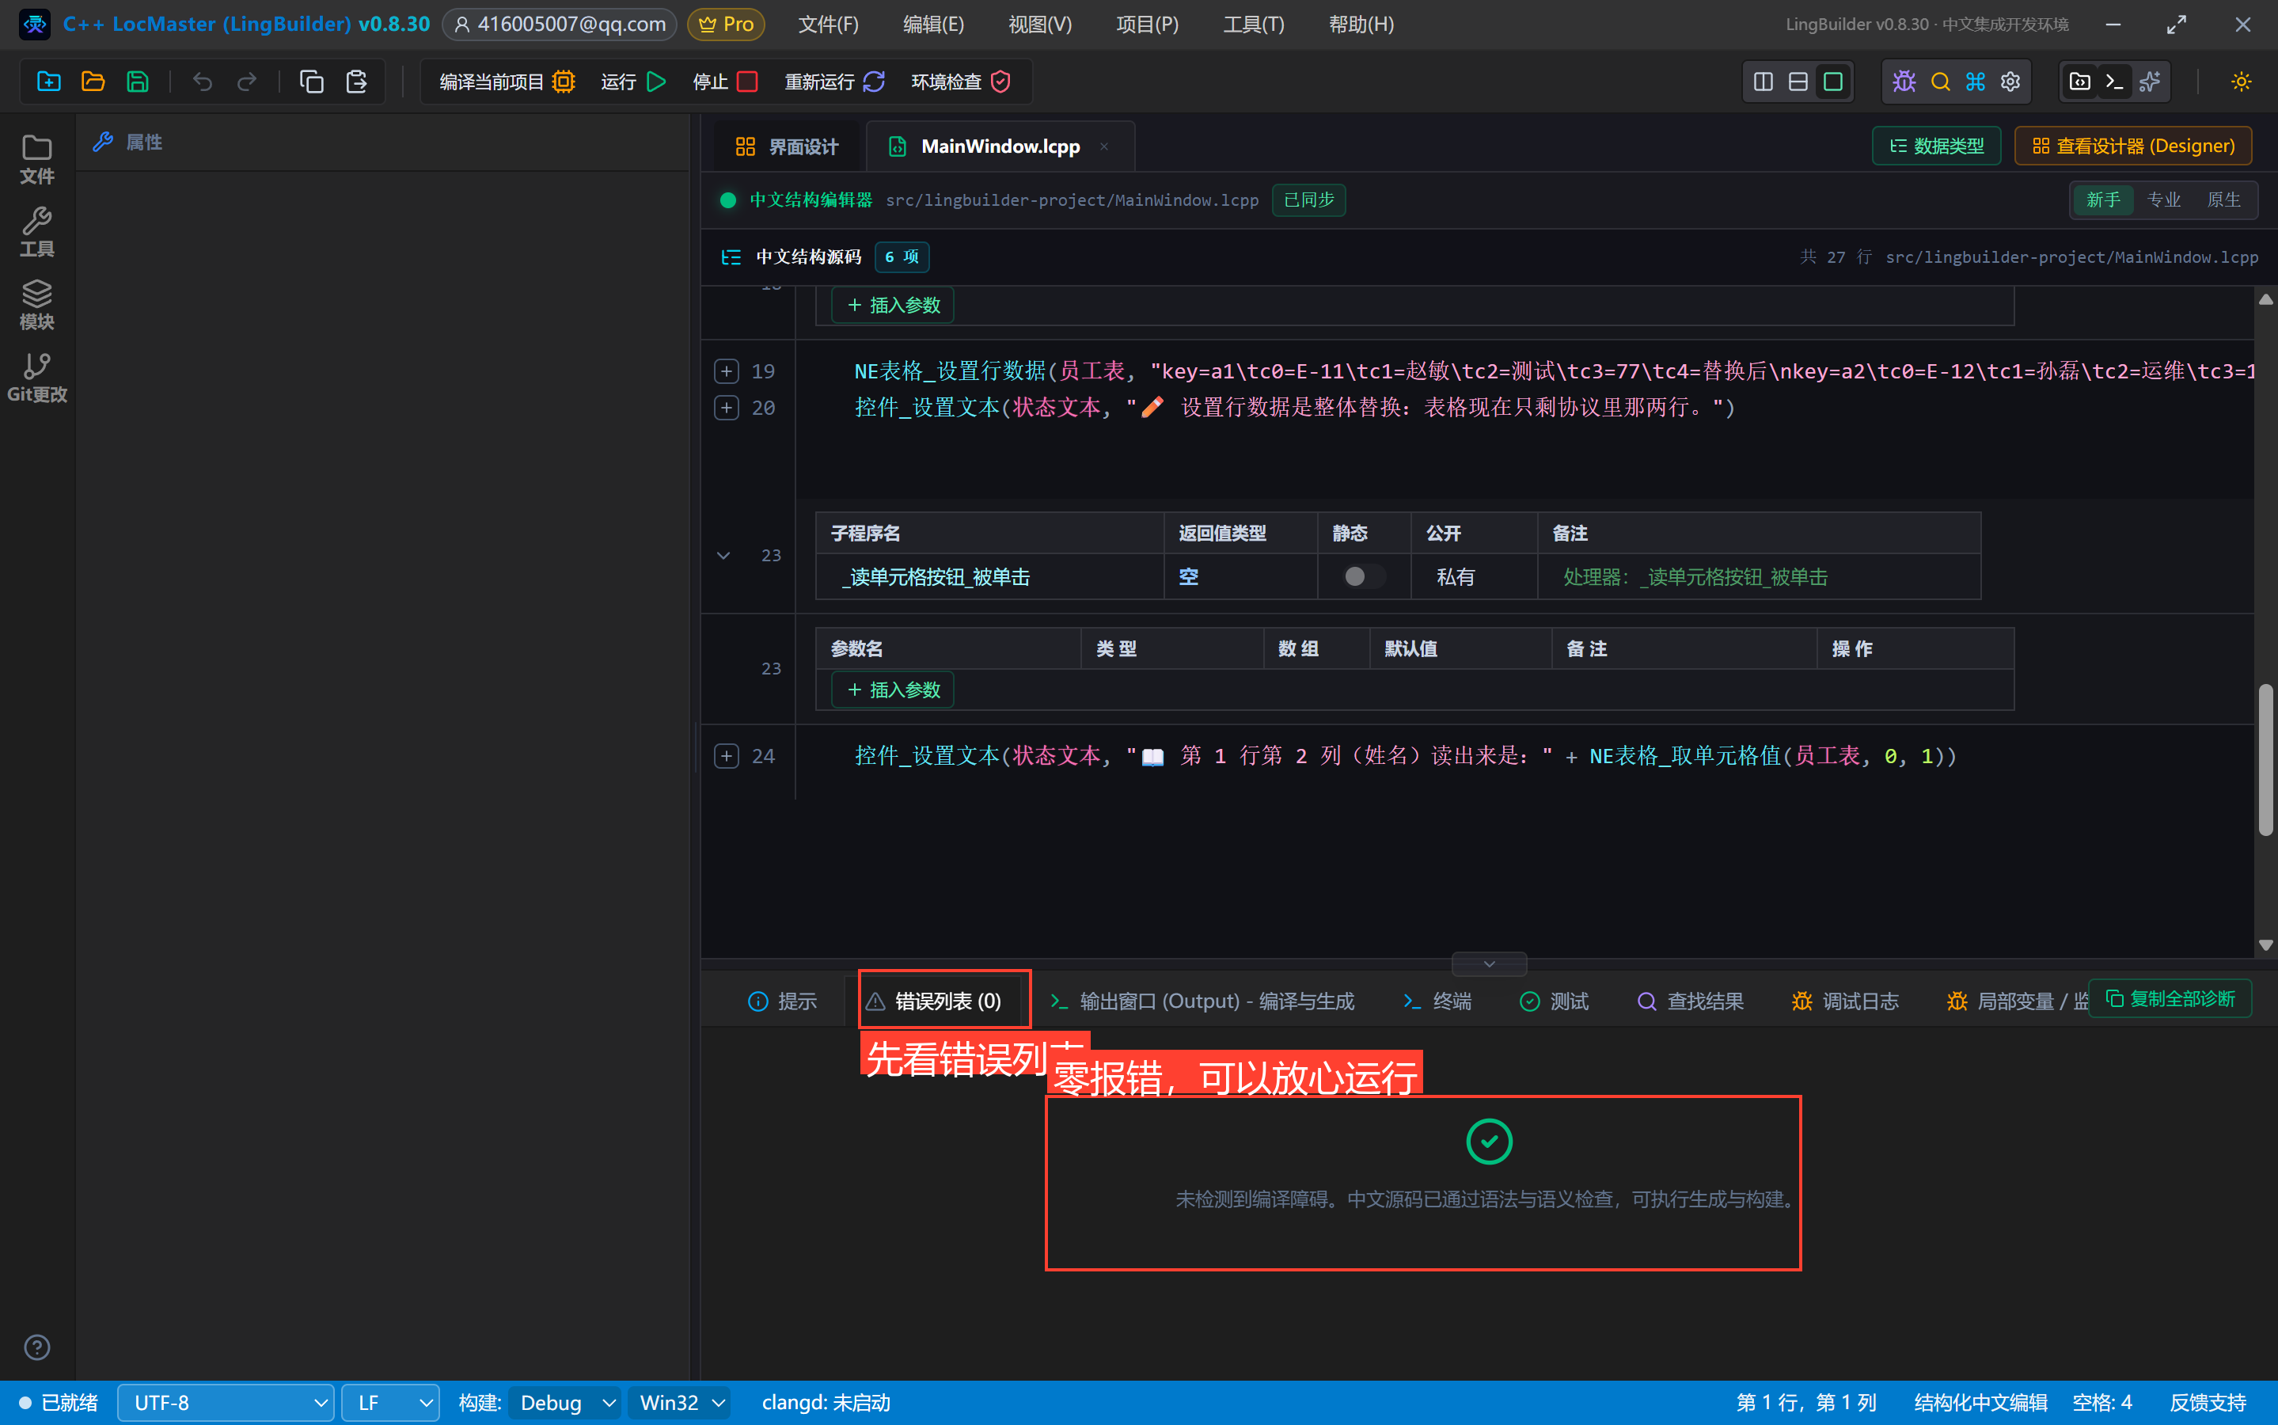
Task: Switch to horizontal split layout icon
Action: tap(1798, 82)
